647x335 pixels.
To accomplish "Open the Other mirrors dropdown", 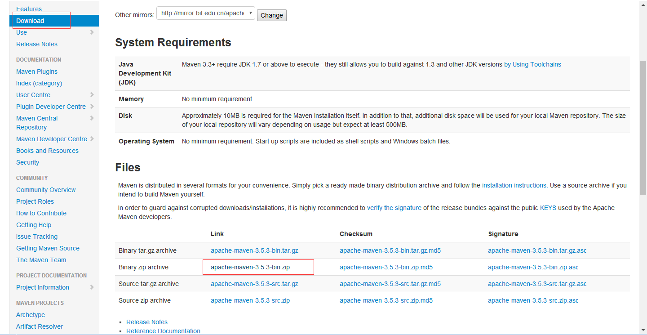I will (206, 13).
